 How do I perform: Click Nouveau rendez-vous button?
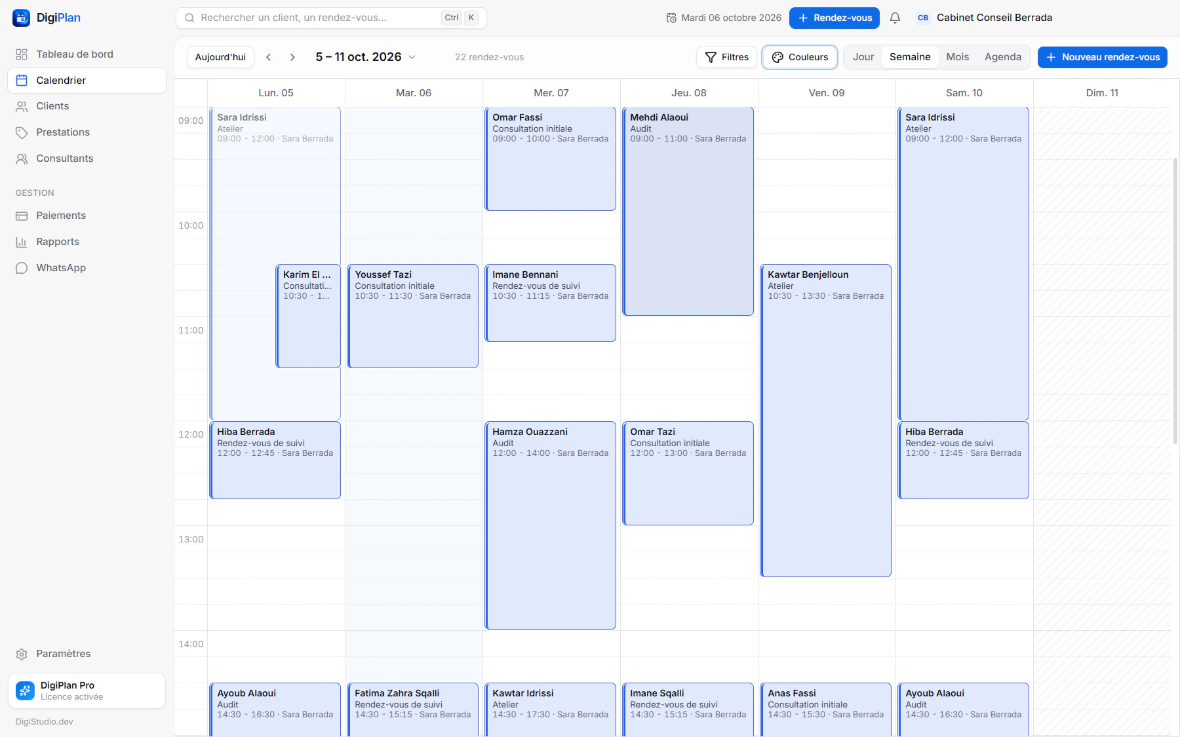coord(1102,57)
